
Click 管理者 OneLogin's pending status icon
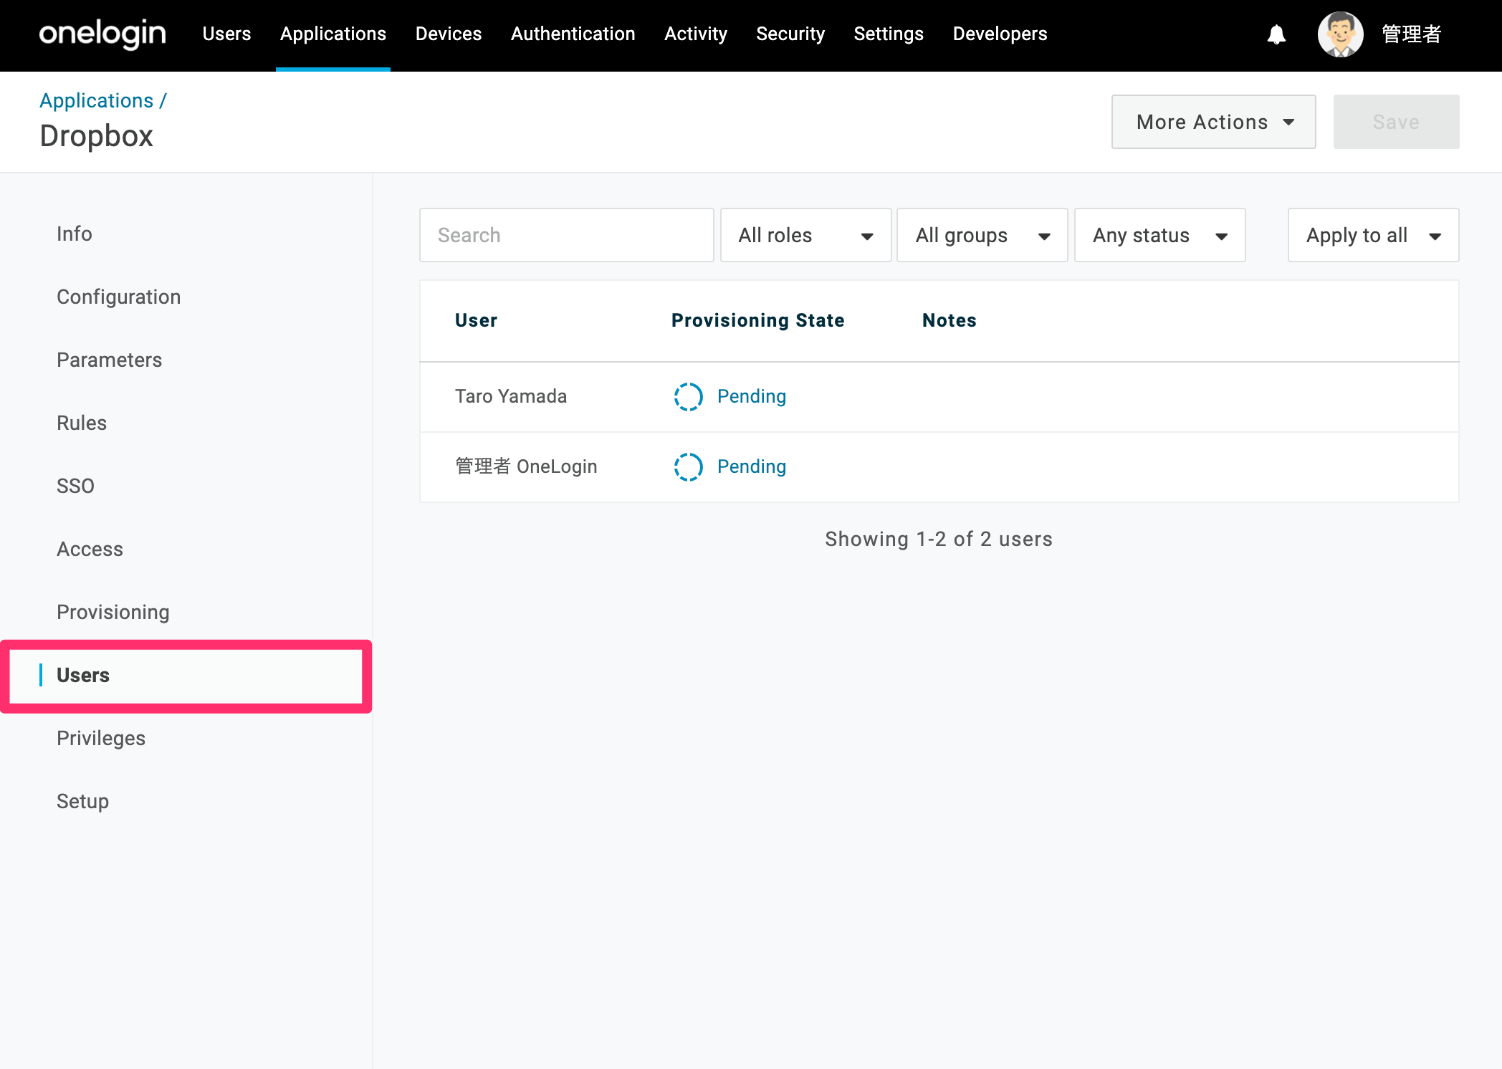coord(688,466)
